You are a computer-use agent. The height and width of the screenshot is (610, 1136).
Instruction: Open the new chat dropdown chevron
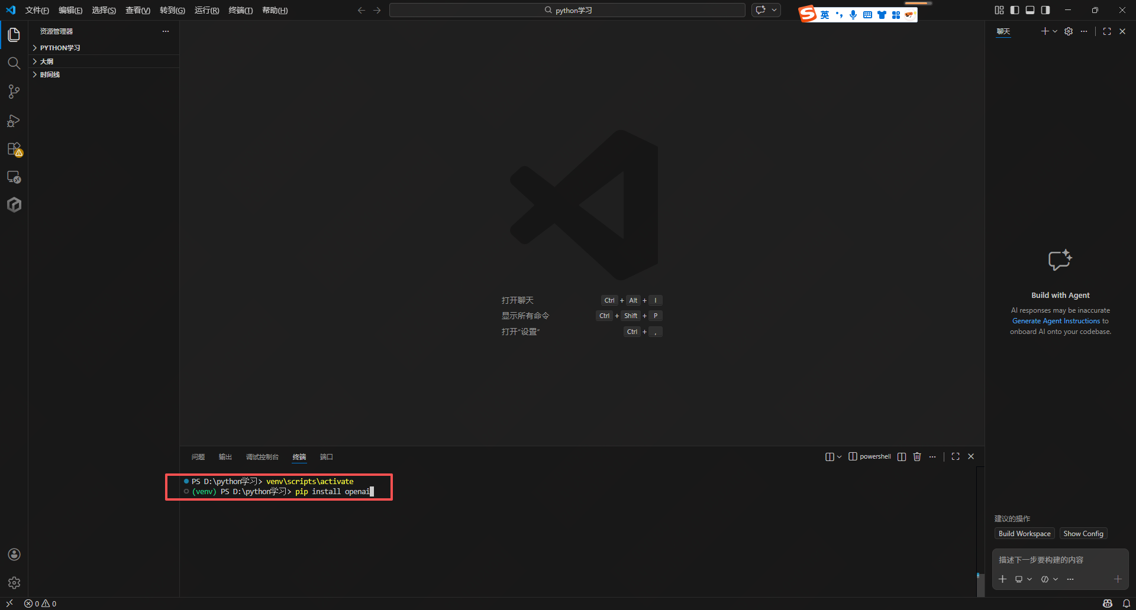coord(1055,31)
